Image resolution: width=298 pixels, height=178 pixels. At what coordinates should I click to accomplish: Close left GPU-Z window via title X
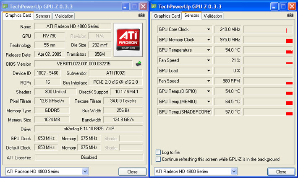(143, 6)
